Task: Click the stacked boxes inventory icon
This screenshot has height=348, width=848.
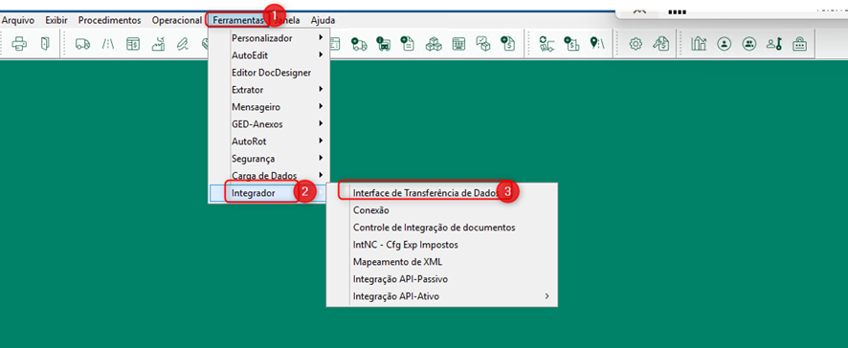Action: point(434,44)
